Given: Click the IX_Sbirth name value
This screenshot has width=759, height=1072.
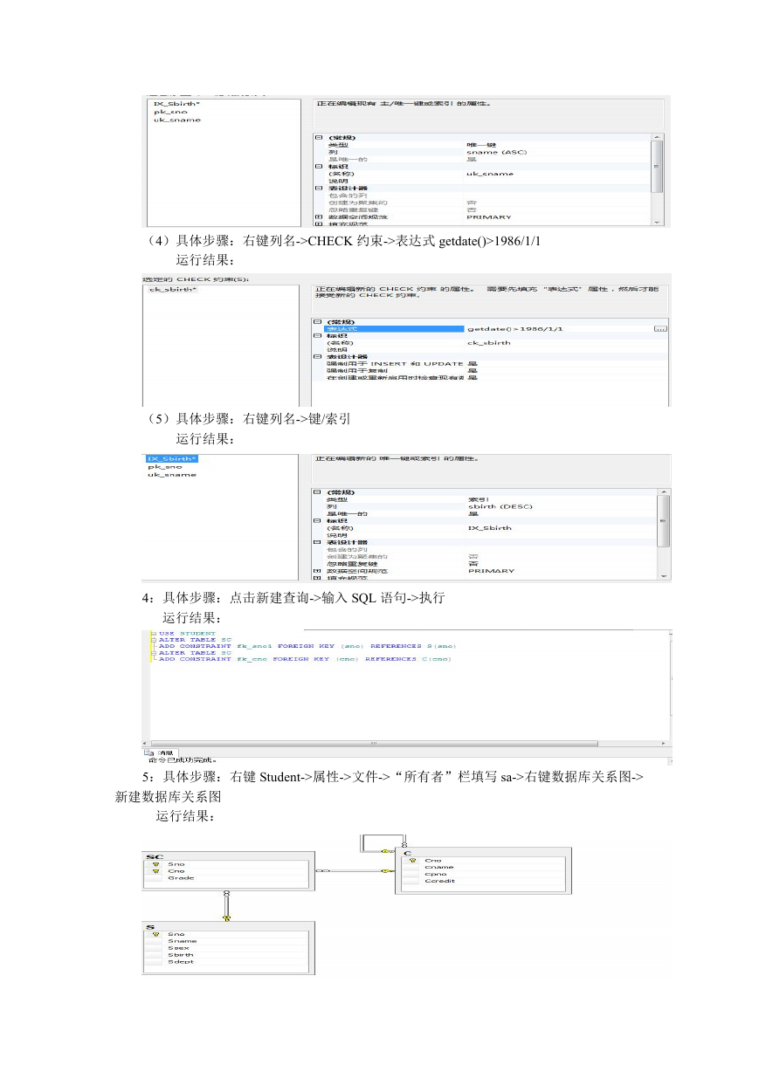Looking at the screenshot, I should coord(490,527).
